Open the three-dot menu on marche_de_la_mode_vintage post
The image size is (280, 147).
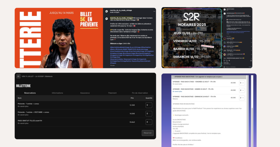(154, 11)
